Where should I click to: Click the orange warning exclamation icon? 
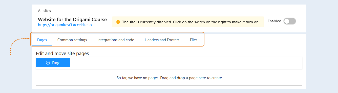[118, 22]
